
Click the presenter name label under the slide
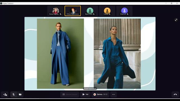(x=90, y=89)
